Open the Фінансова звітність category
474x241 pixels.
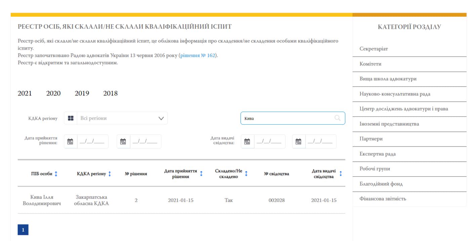(x=383, y=199)
